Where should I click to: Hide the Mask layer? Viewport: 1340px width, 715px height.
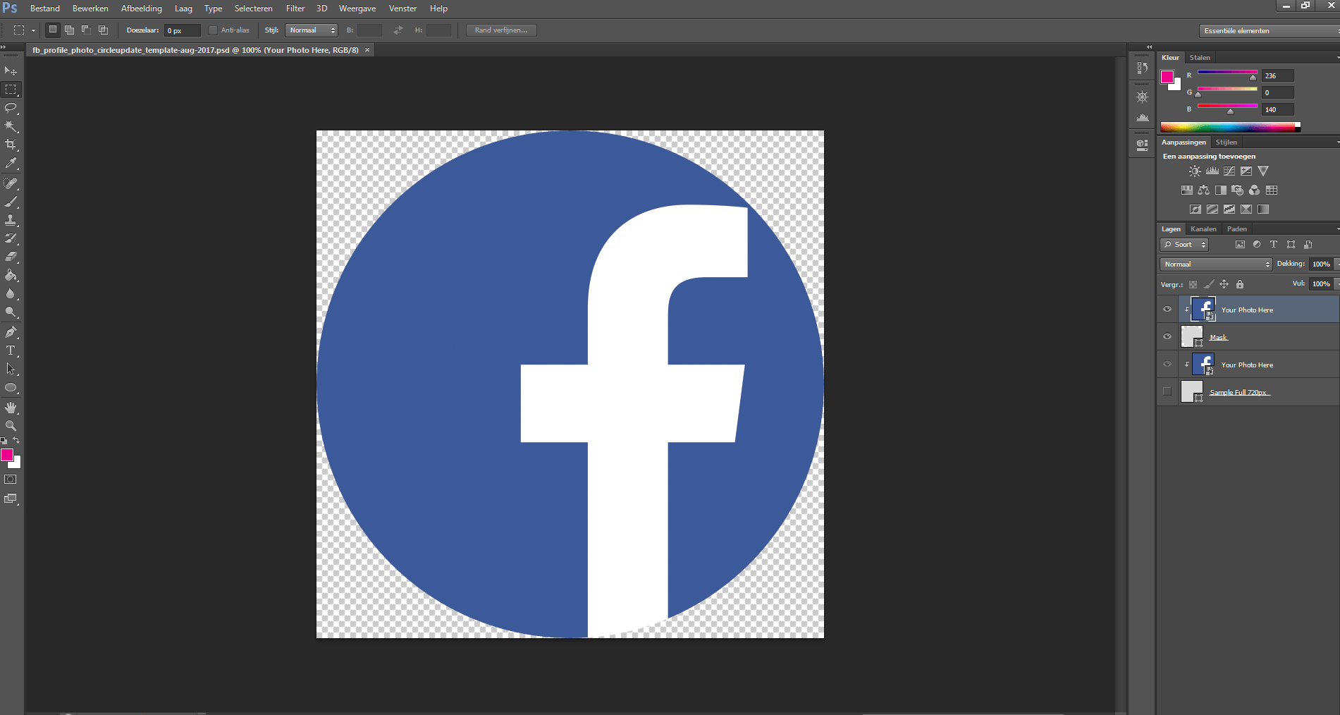tap(1167, 337)
